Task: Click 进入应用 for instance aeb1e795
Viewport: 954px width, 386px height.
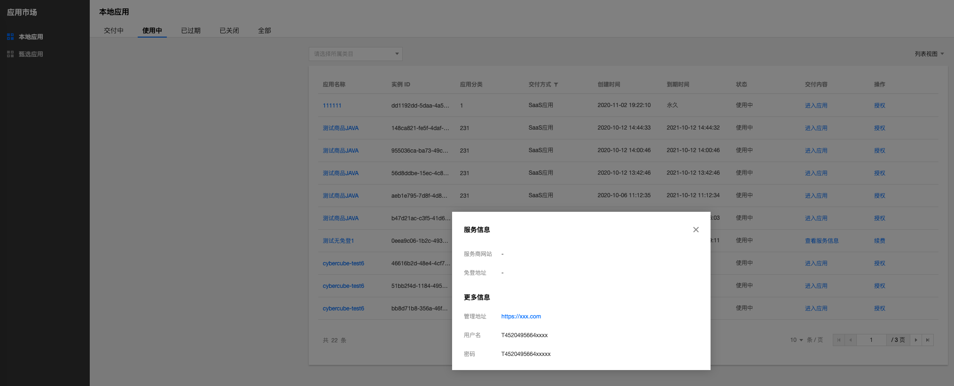Action: [816, 196]
